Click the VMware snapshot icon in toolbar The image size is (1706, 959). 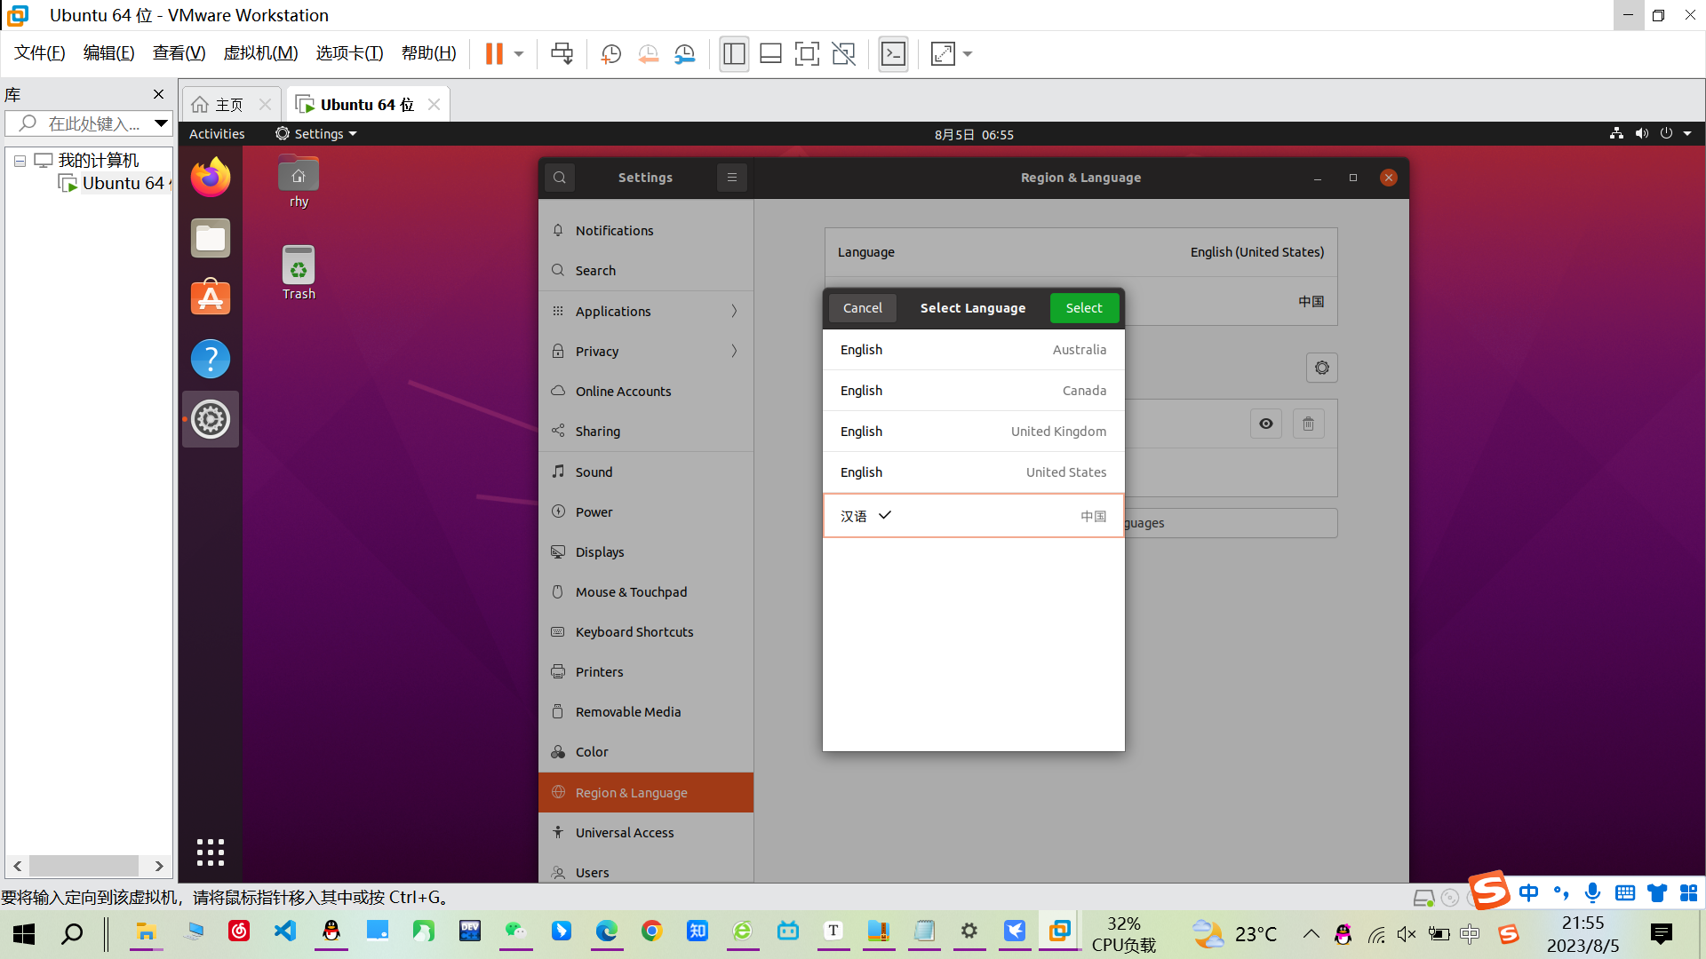(610, 54)
